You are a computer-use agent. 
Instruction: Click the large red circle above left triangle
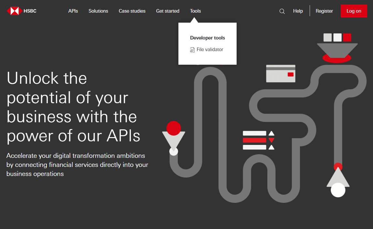pos(174,128)
